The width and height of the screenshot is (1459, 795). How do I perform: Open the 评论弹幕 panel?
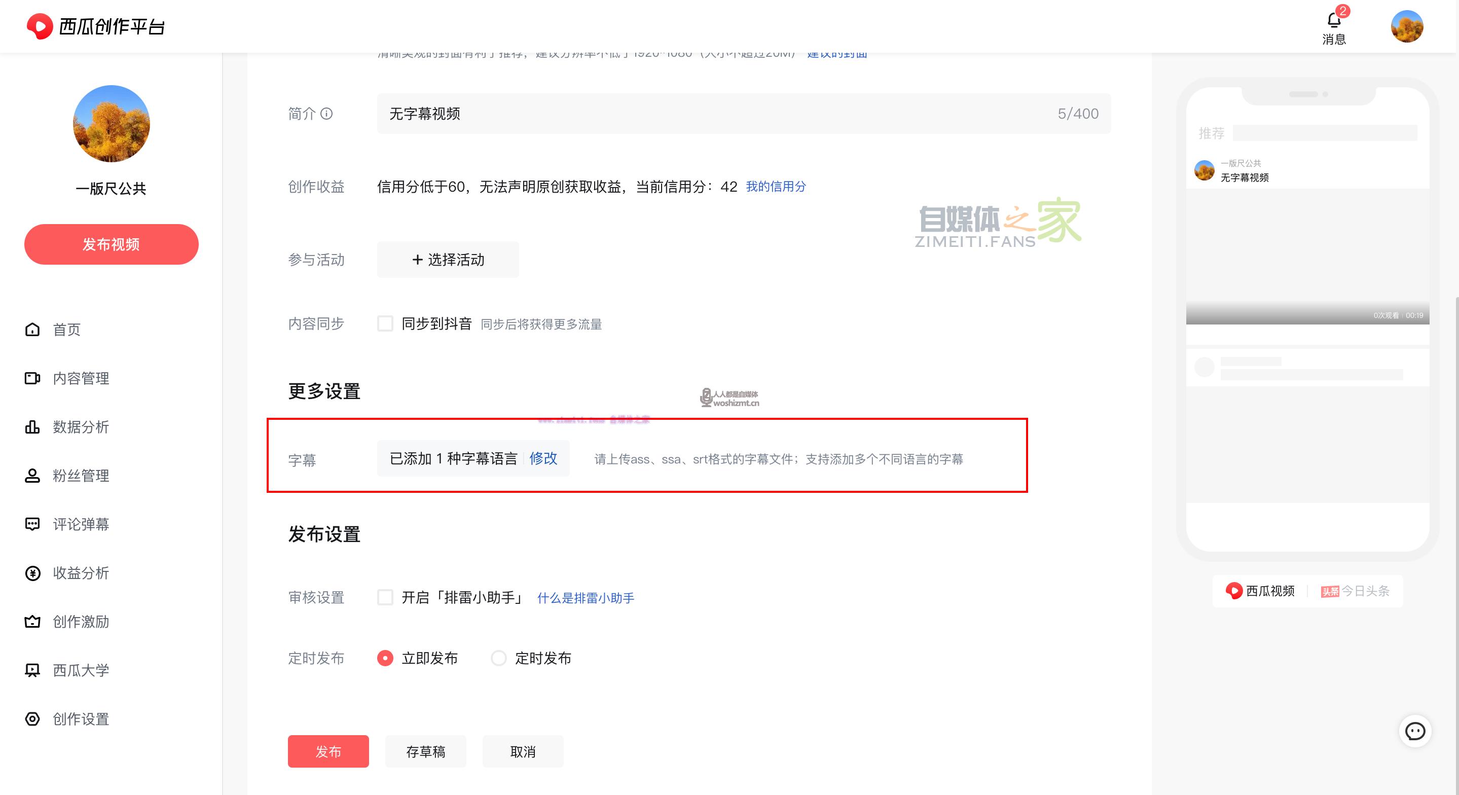pyautogui.click(x=81, y=524)
